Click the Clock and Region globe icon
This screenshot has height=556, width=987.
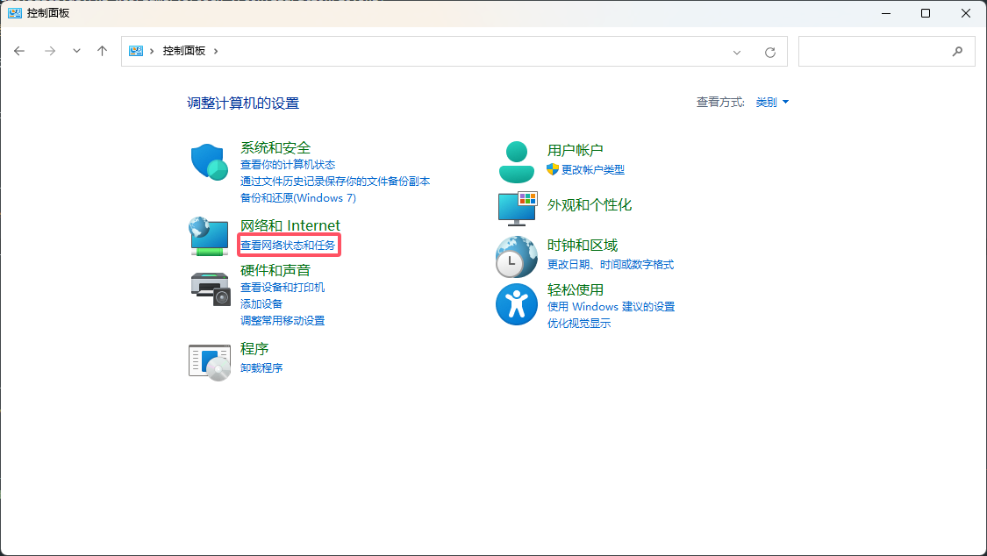point(516,257)
